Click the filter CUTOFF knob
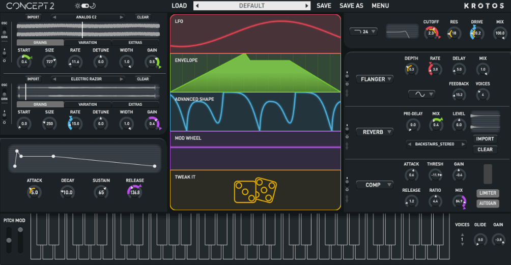Viewport: 511px width, 265px height. pyautogui.click(x=431, y=33)
